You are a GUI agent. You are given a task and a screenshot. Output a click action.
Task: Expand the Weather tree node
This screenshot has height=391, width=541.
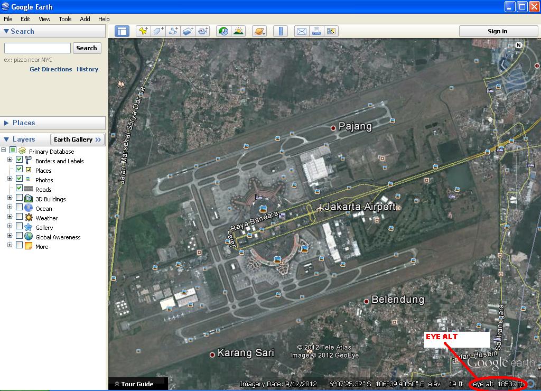click(x=10, y=217)
